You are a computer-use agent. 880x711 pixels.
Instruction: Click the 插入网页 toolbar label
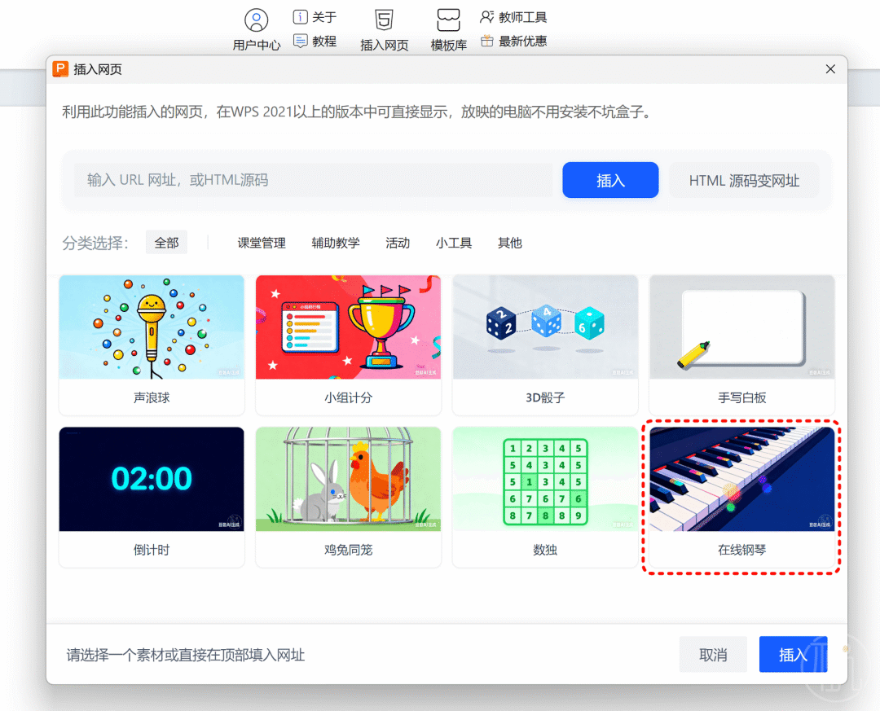point(385,46)
